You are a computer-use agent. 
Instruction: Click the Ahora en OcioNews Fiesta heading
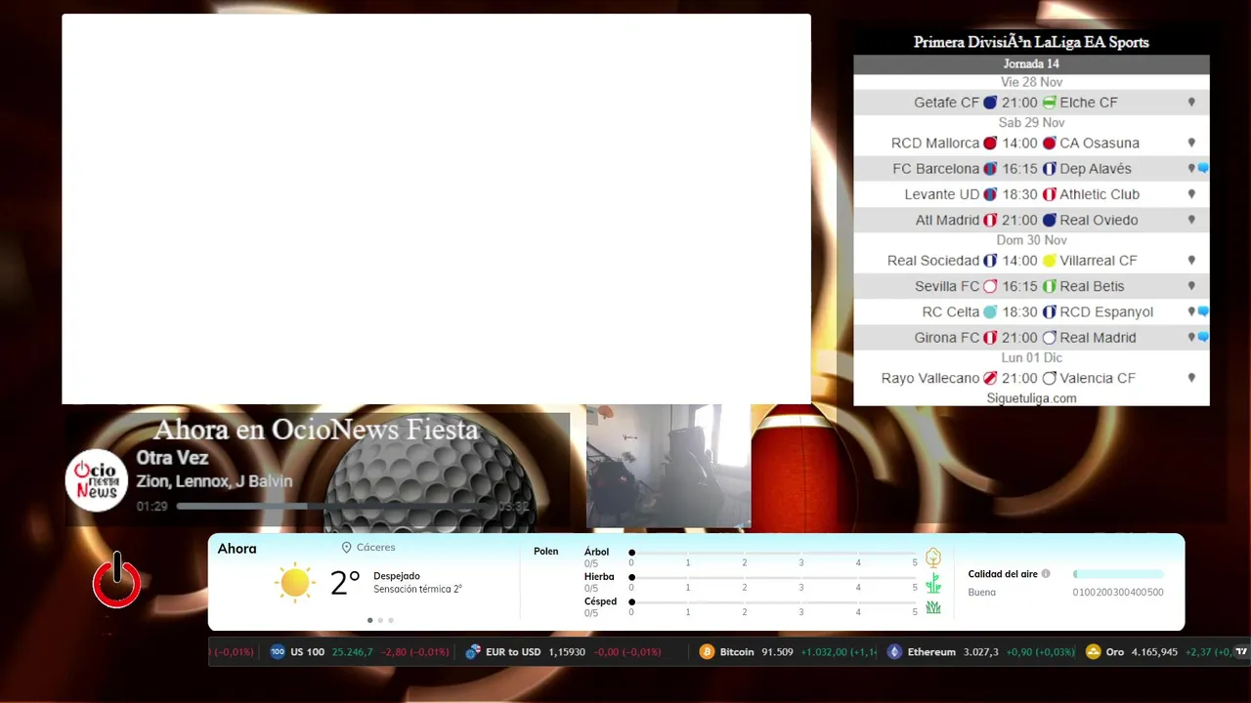coord(316,430)
